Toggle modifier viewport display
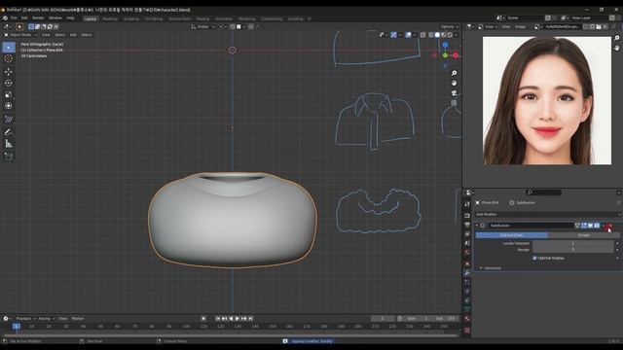 click(x=591, y=226)
